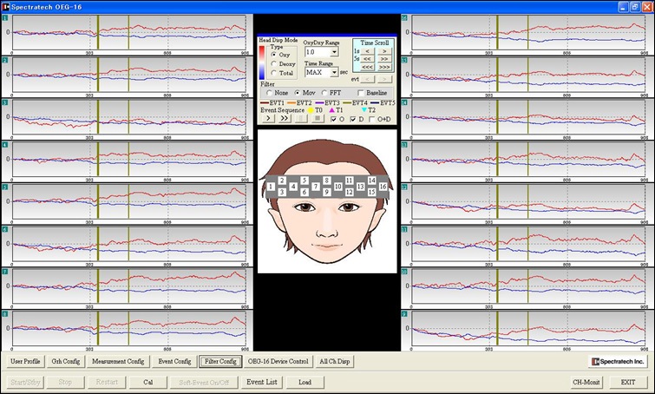
Task: Select channel 16 marker on head diagram
Action: coord(383,187)
